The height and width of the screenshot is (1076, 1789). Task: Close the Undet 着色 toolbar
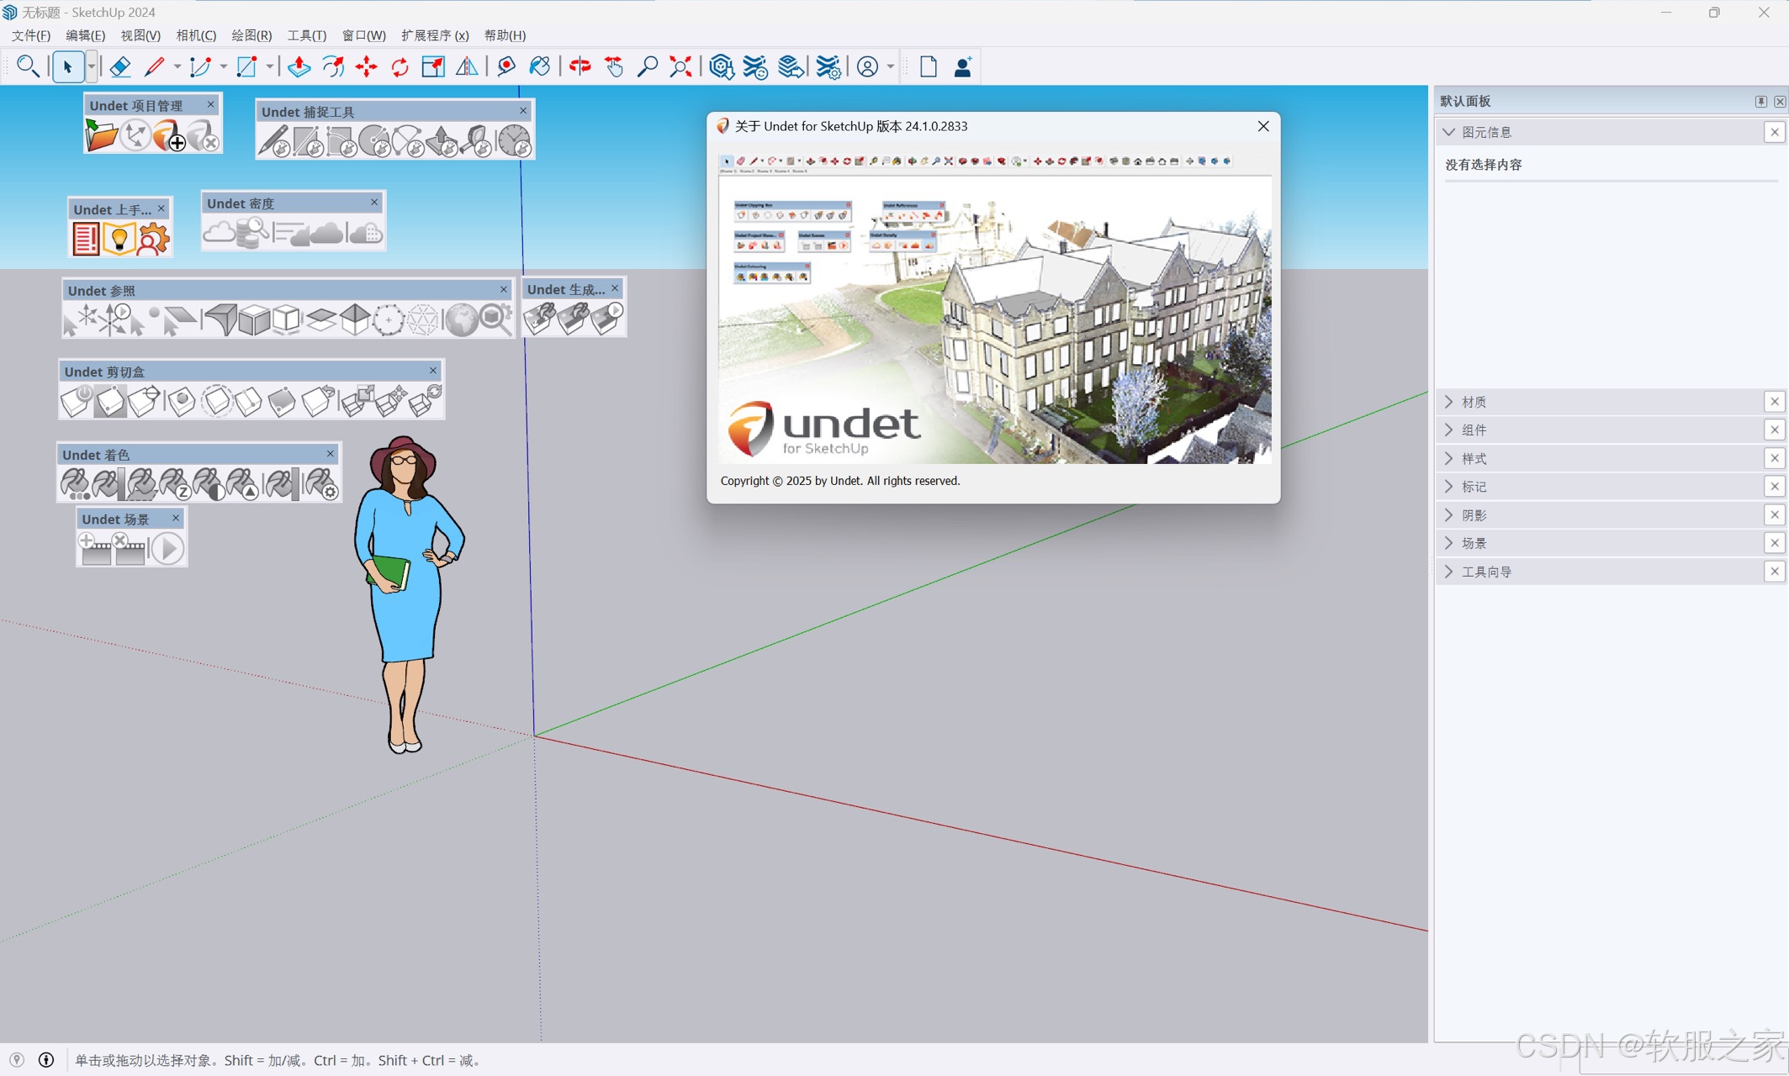pos(331,454)
